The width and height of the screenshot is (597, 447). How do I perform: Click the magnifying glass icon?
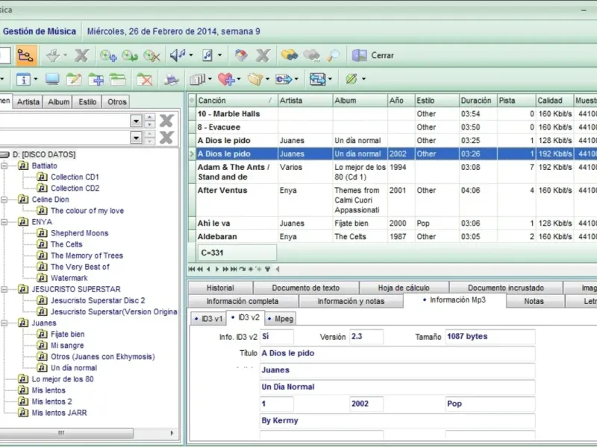coord(334,55)
